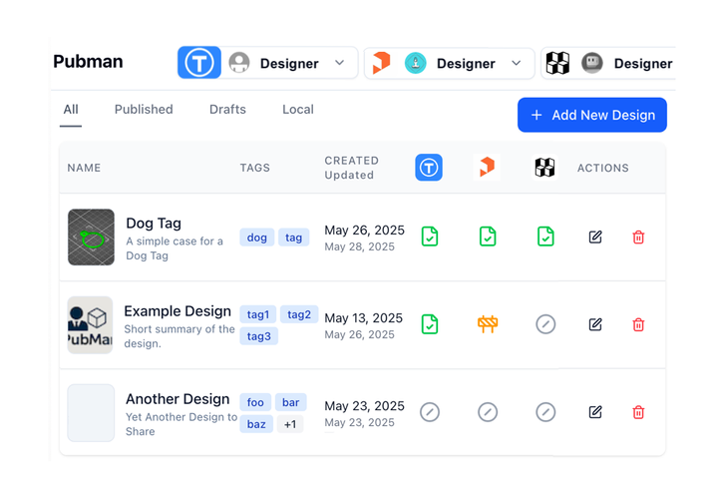The height and width of the screenshot is (485, 718).
Task: Open the Thingiverse Designer dropdown chevron
Action: click(339, 63)
